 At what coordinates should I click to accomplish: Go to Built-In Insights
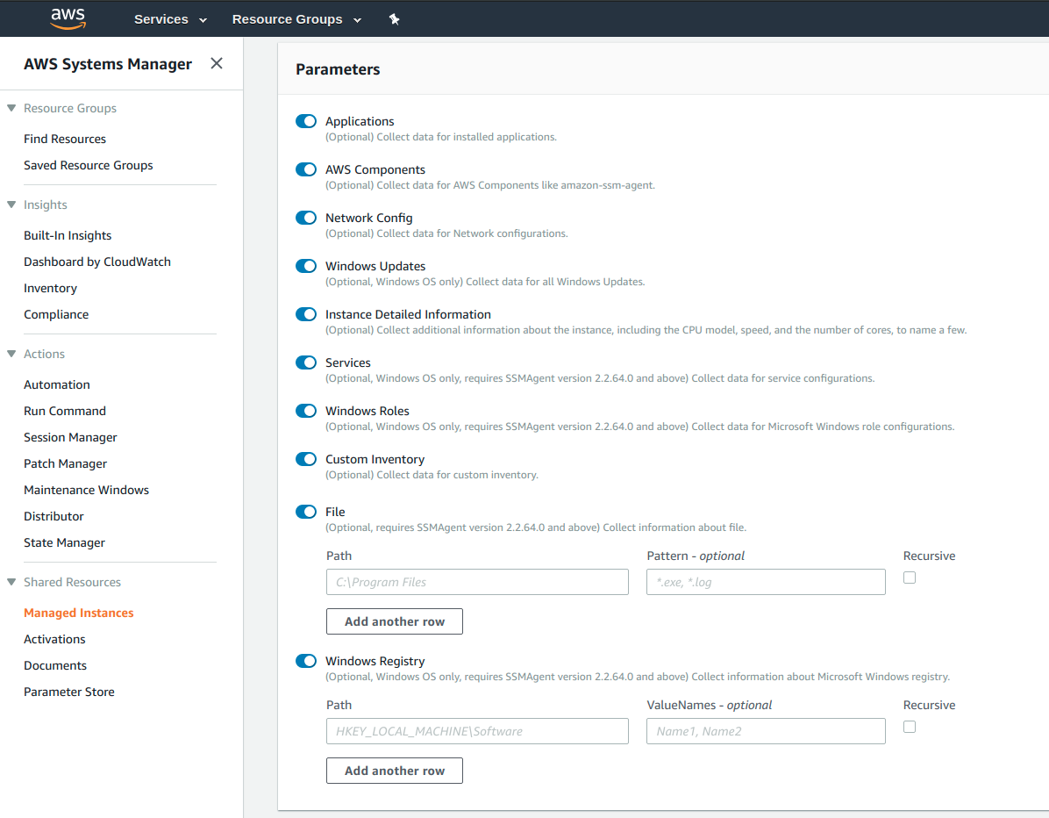click(x=68, y=235)
